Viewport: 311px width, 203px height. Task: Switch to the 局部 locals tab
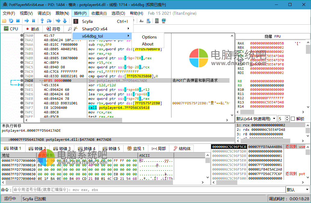pos(159,149)
